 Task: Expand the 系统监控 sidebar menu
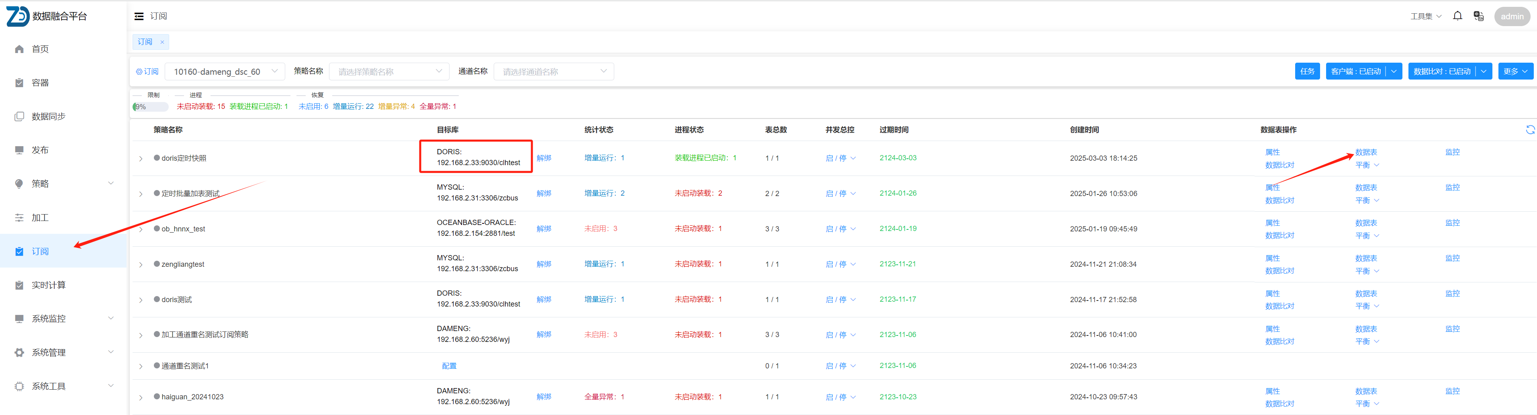pos(110,319)
